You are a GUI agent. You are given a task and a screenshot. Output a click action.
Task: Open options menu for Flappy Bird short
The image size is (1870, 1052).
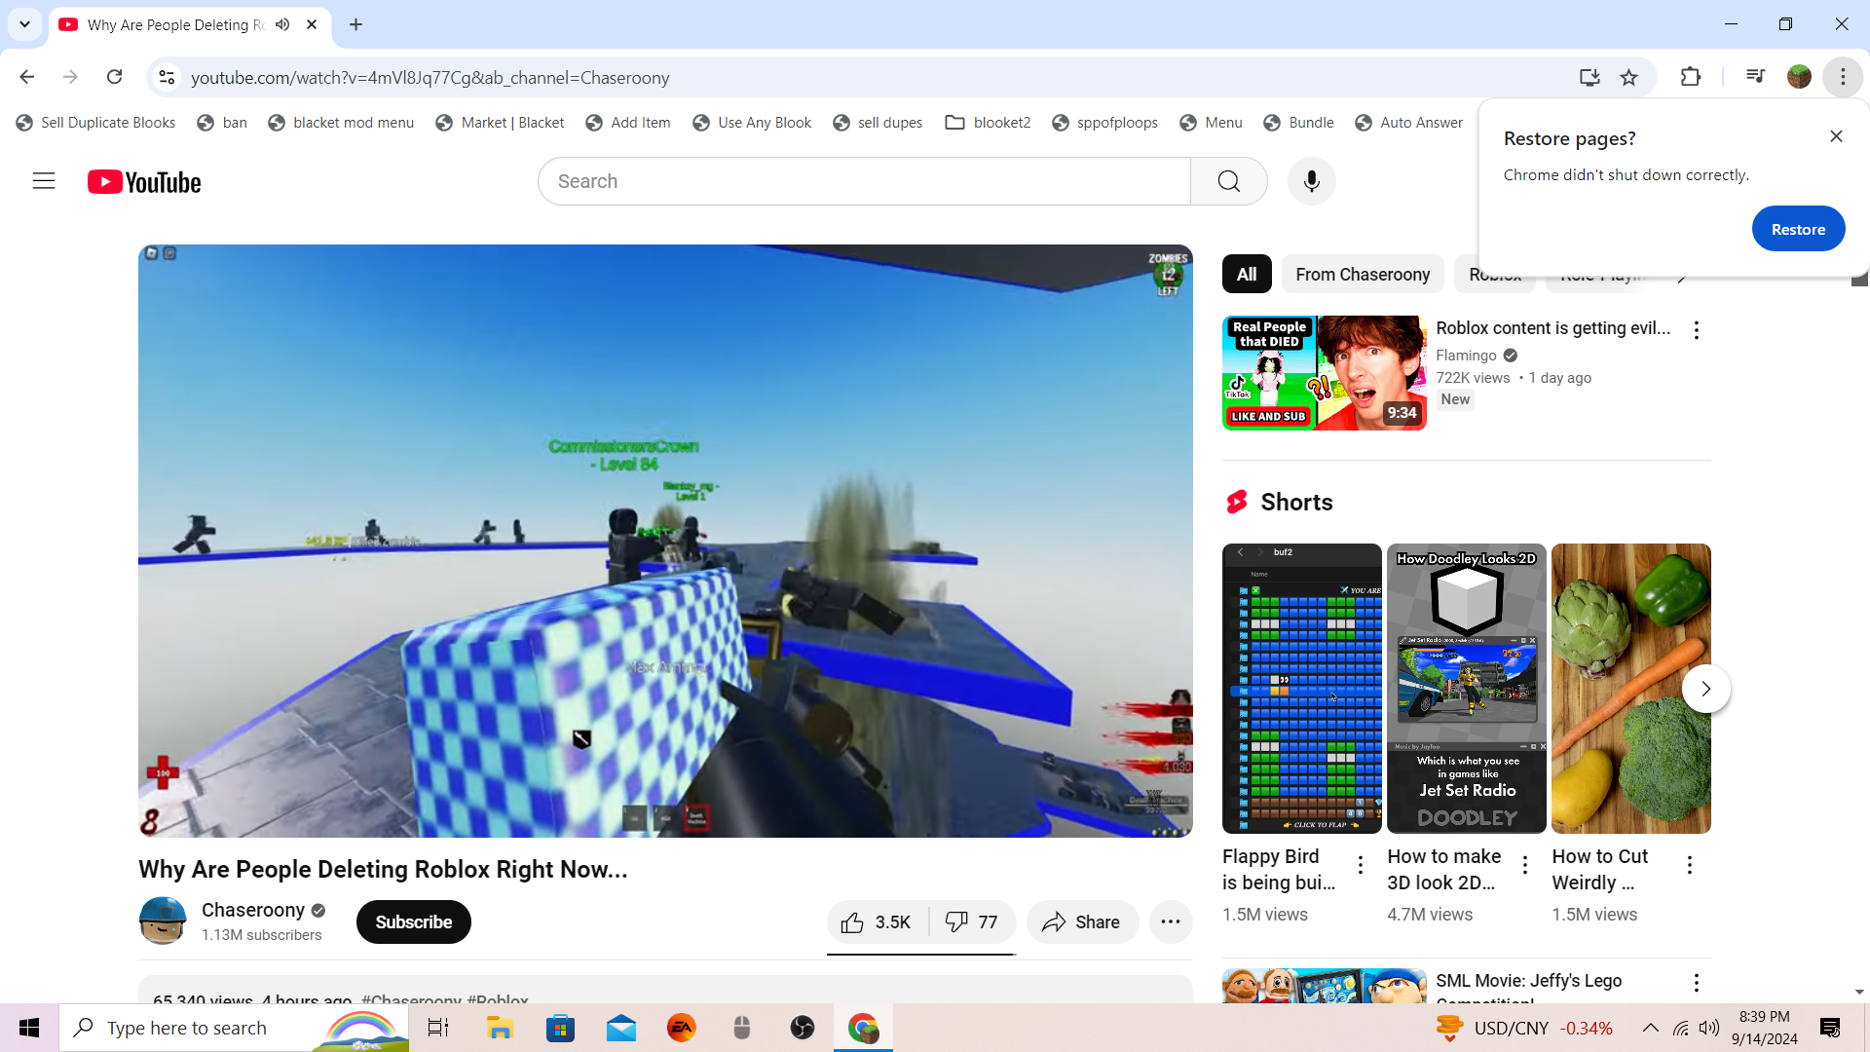pos(1361,864)
